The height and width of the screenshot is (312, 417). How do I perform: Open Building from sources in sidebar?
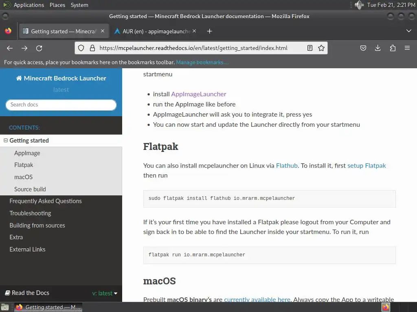coord(37,225)
